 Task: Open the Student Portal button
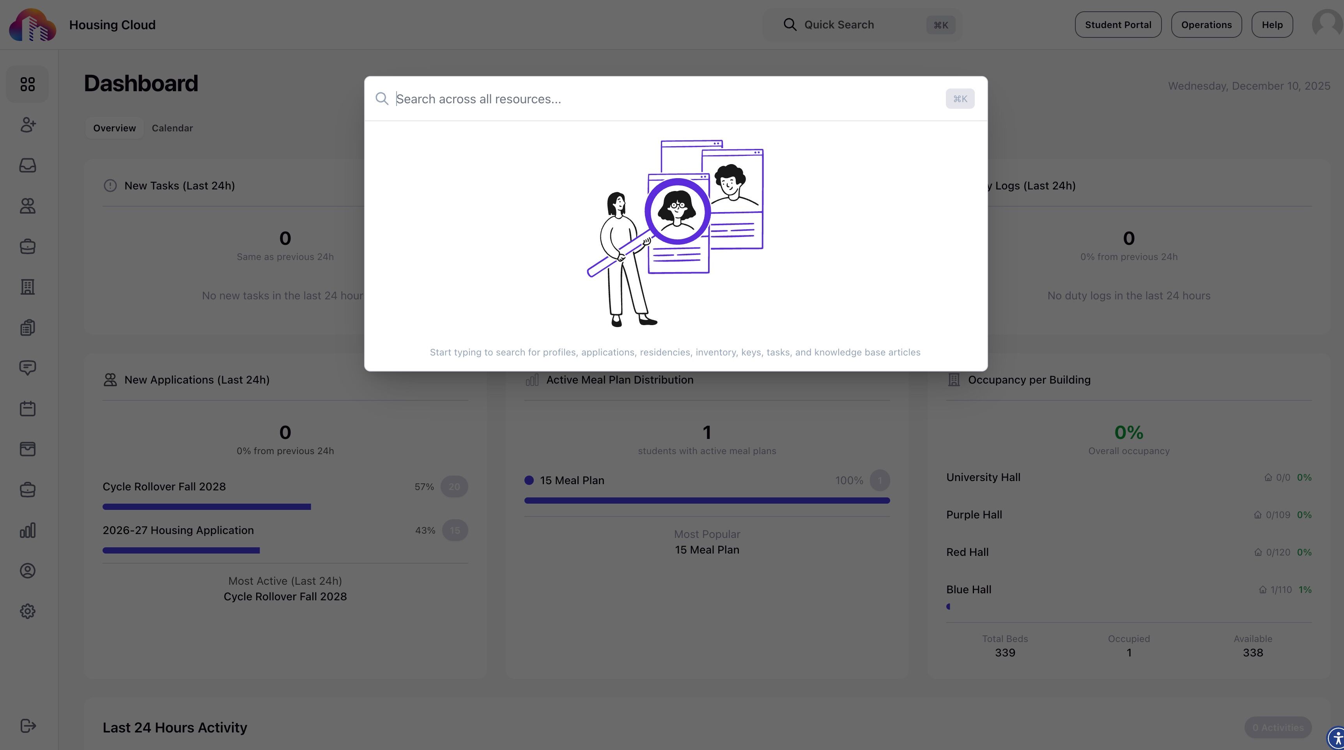[x=1117, y=25]
